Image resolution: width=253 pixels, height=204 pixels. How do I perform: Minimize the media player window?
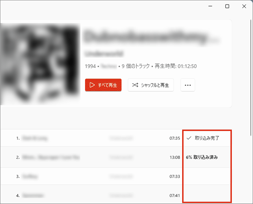210,6
